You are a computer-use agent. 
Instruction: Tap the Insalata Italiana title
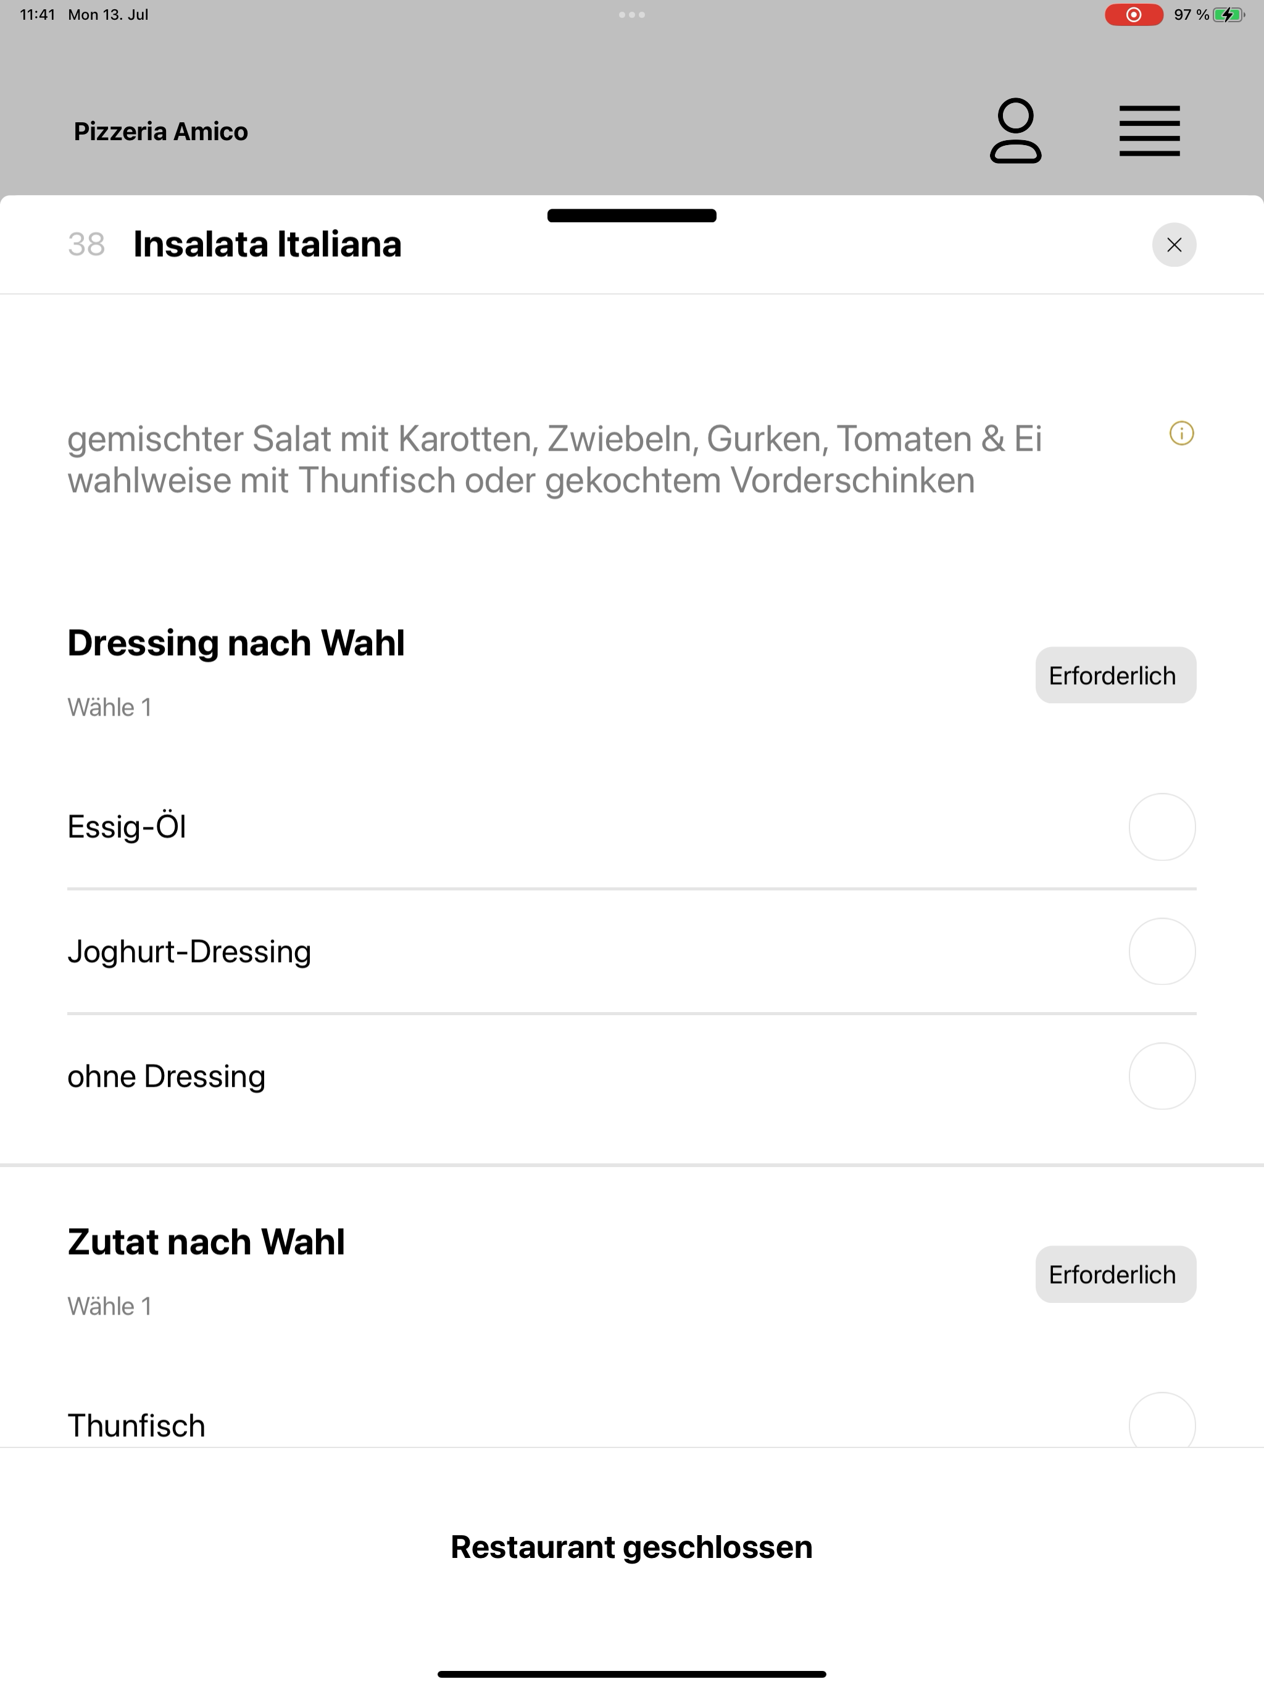pyautogui.click(x=267, y=244)
